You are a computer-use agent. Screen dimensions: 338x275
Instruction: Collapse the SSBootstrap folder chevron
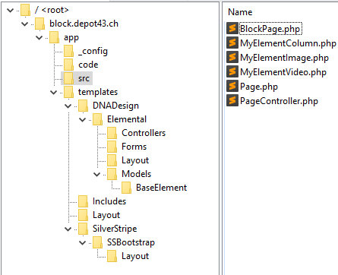click(x=83, y=243)
